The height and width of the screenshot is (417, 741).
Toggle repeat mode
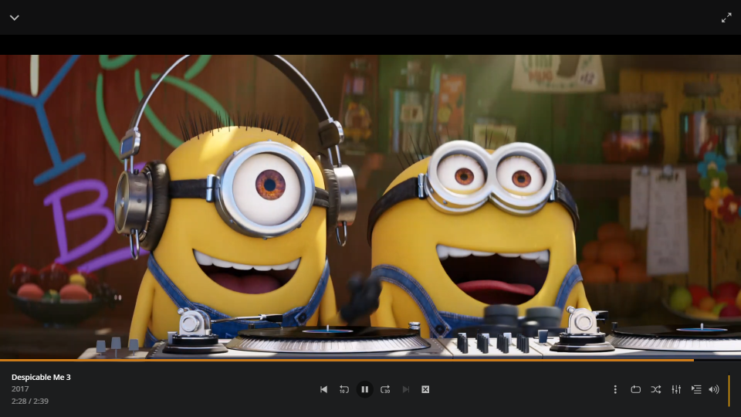click(x=635, y=389)
